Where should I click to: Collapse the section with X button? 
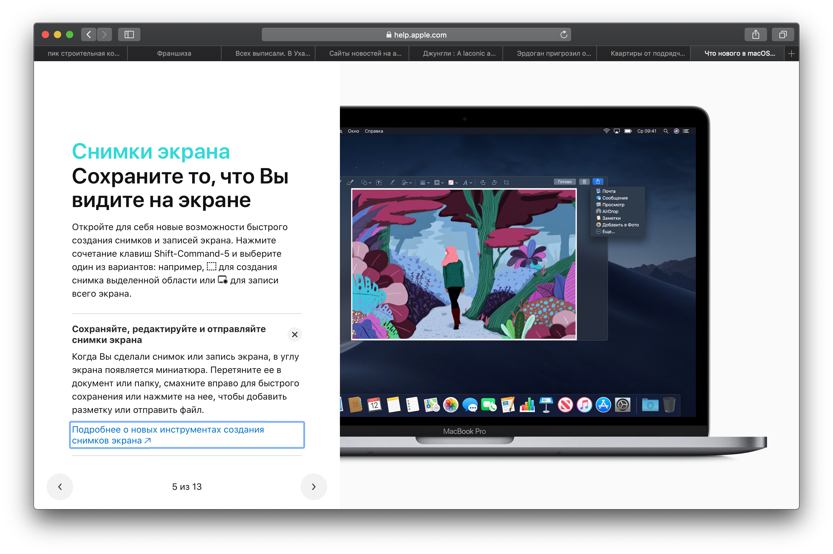295,334
